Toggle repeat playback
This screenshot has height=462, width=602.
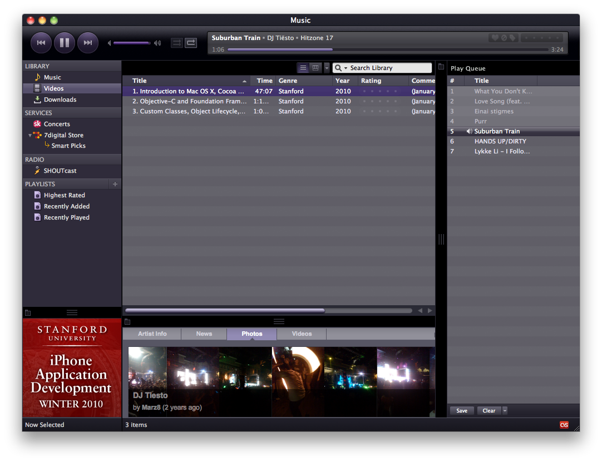(x=191, y=43)
